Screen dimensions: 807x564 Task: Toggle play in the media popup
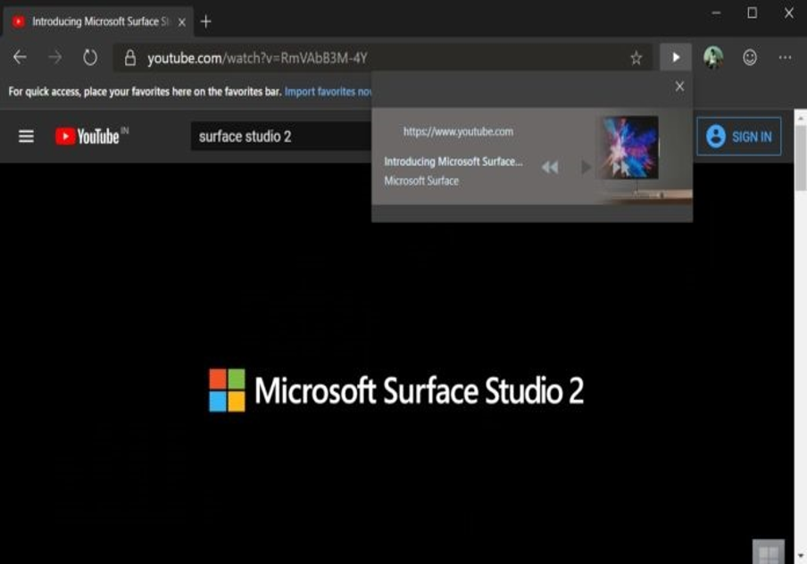point(586,167)
